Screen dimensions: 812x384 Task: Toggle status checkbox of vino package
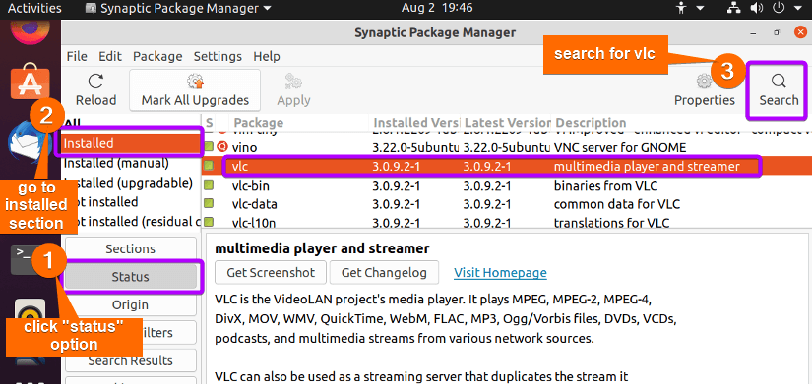(x=209, y=147)
